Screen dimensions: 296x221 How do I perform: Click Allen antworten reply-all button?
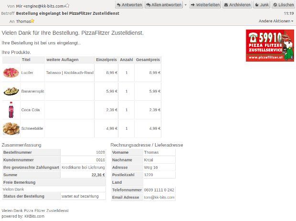pos(164,5)
